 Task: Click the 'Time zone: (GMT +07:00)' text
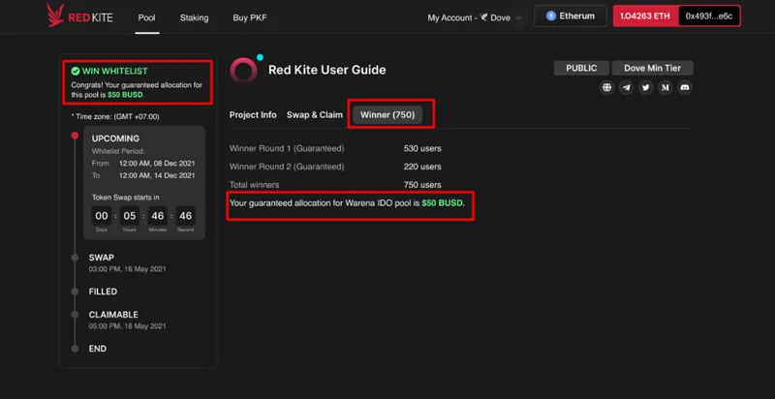click(x=115, y=117)
